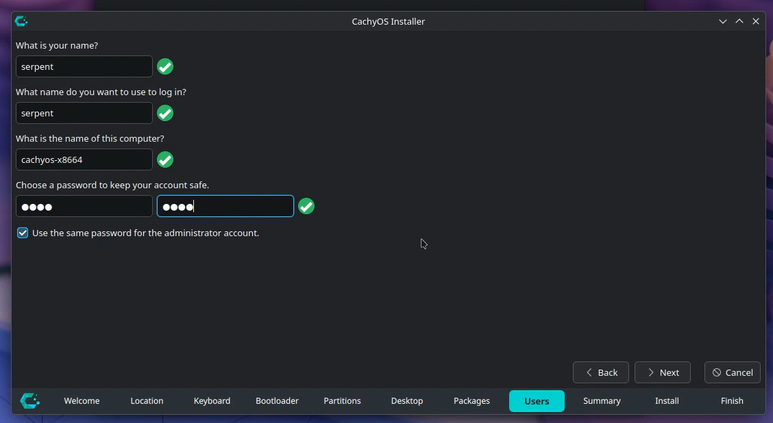Go to the Welcome step

point(82,401)
